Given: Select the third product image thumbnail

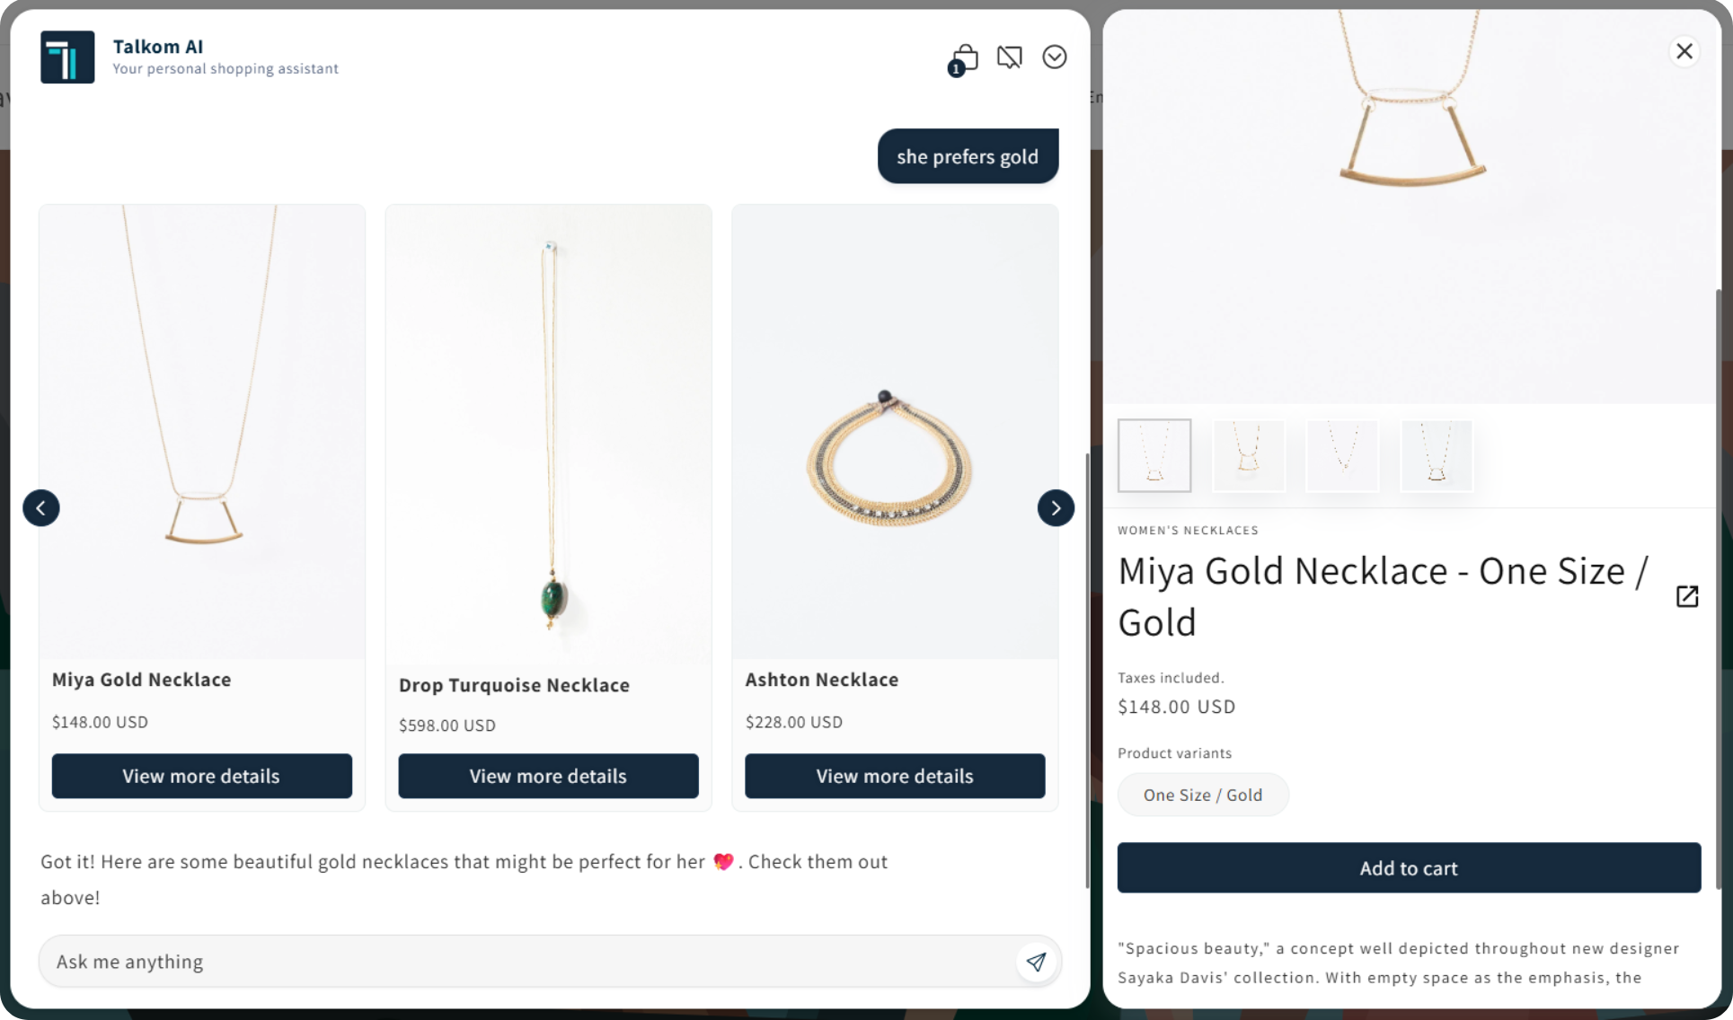Looking at the screenshot, I should pyautogui.click(x=1342, y=455).
